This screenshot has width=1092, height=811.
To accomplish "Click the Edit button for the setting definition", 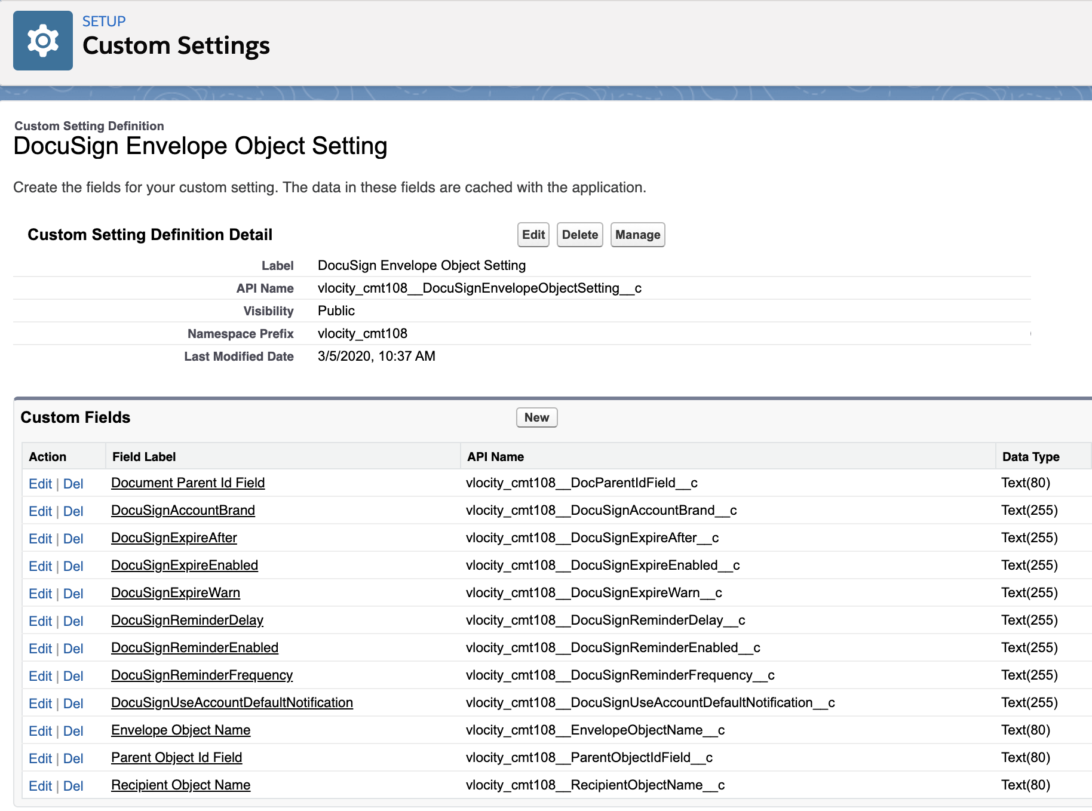I will (x=533, y=235).
